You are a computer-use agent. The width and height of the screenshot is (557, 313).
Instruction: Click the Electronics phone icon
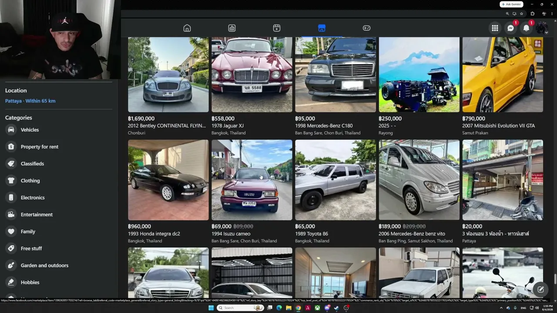click(x=11, y=197)
